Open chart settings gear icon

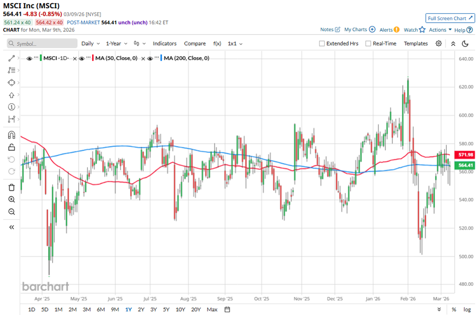tap(439, 43)
